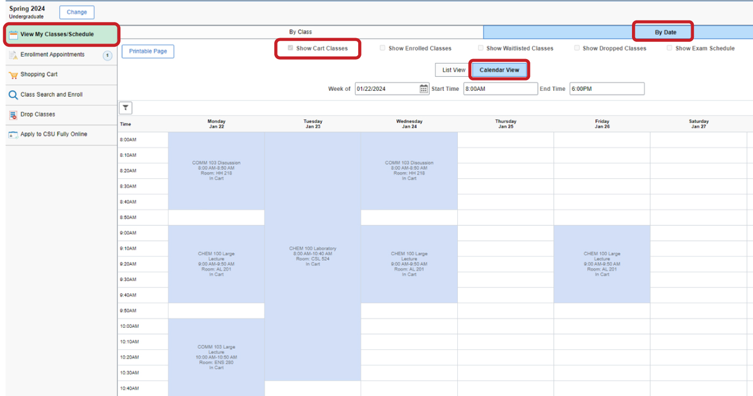Click the Enrollment Appointments count badge
Image resolution: width=753 pixels, height=396 pixels.
[108, 55]
